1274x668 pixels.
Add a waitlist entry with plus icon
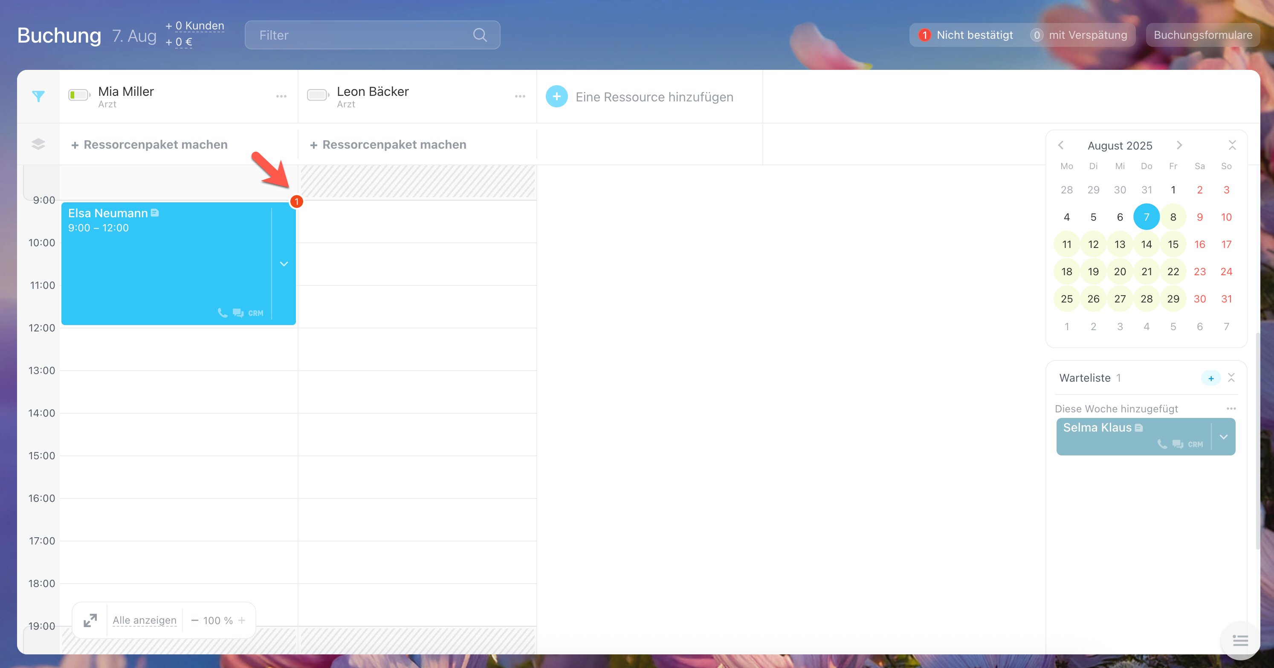pyautogui.click(x=1211, y=378)
